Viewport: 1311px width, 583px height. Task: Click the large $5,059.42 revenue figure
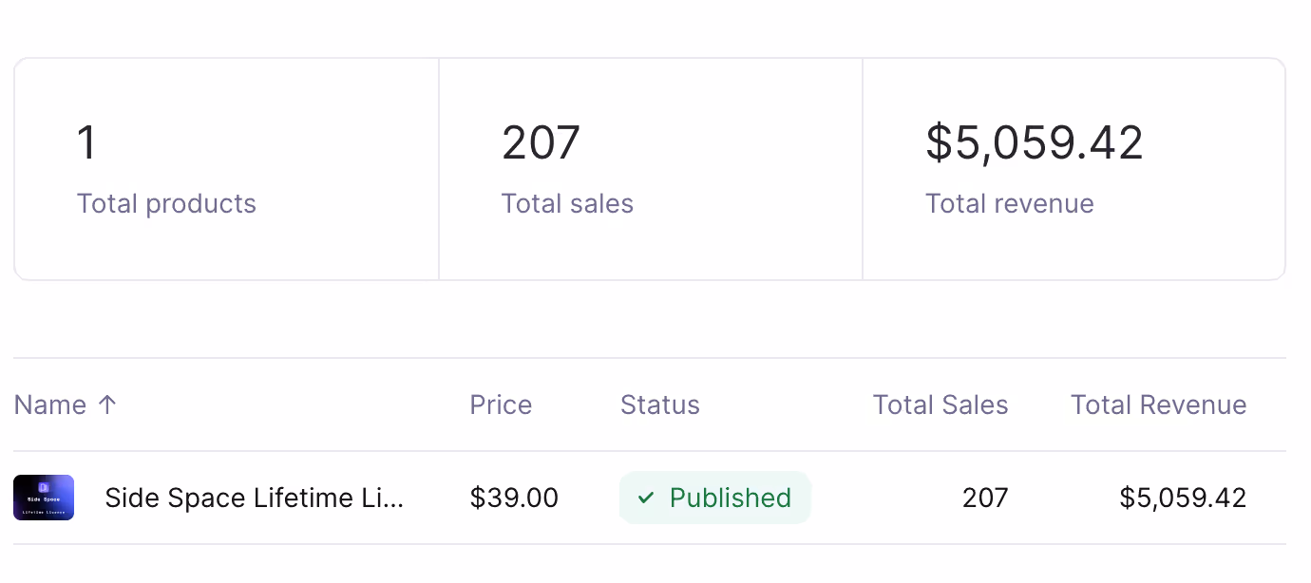[1035, 143]
